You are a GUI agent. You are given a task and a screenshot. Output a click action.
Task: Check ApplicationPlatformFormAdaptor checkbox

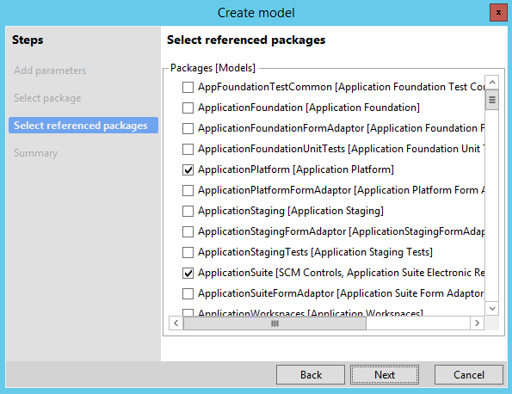[188, 190]
